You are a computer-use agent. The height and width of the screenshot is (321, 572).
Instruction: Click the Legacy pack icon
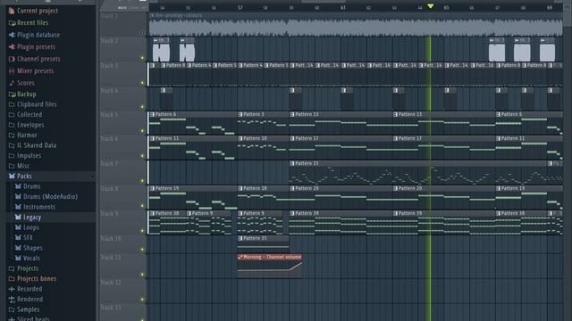(x=18, y=218)
